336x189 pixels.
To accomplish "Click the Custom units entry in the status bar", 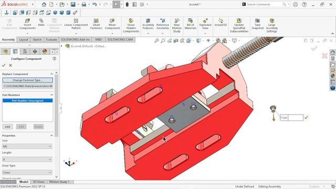I will click(314, 187).
